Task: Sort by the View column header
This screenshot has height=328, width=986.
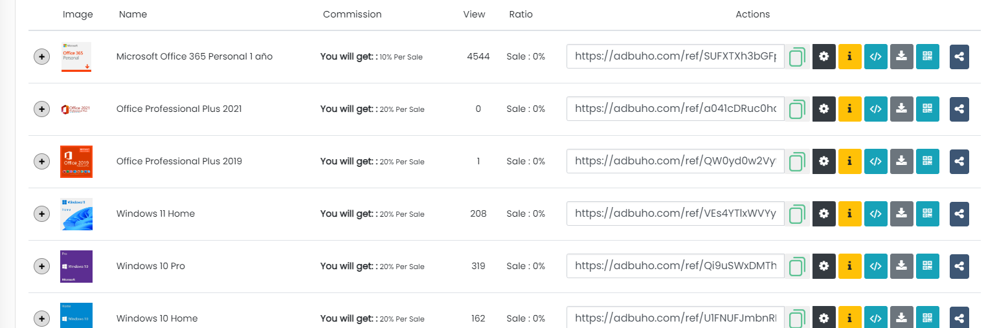Action: point(474,14)
